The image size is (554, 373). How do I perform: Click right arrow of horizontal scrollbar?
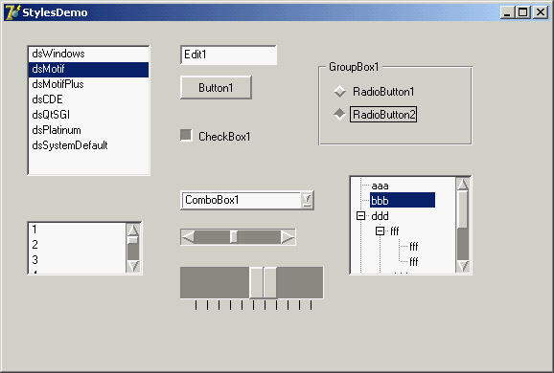(x=288, y=237)
